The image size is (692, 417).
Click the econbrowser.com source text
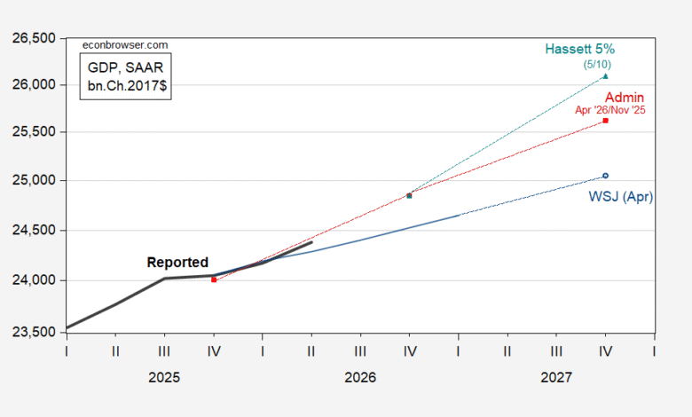pos(125,45)
